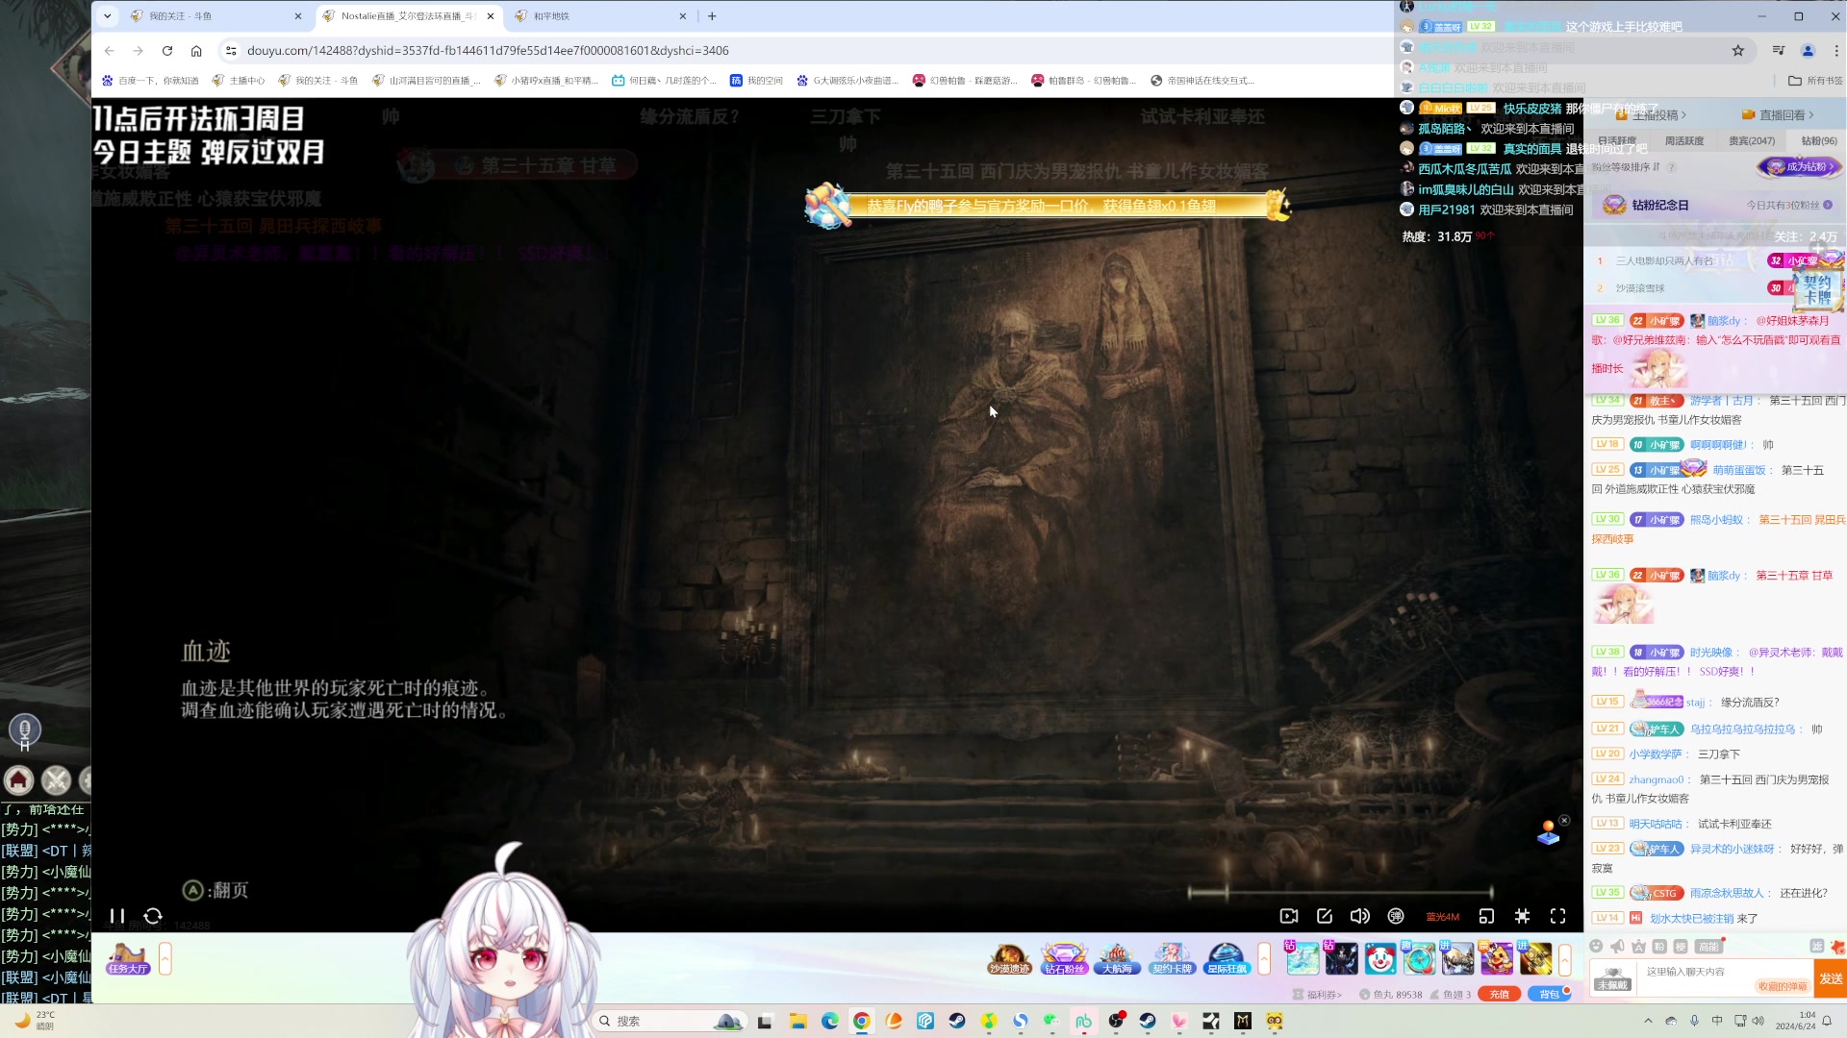Switch to the 周活跃度 tab

tap(1683, 140)
